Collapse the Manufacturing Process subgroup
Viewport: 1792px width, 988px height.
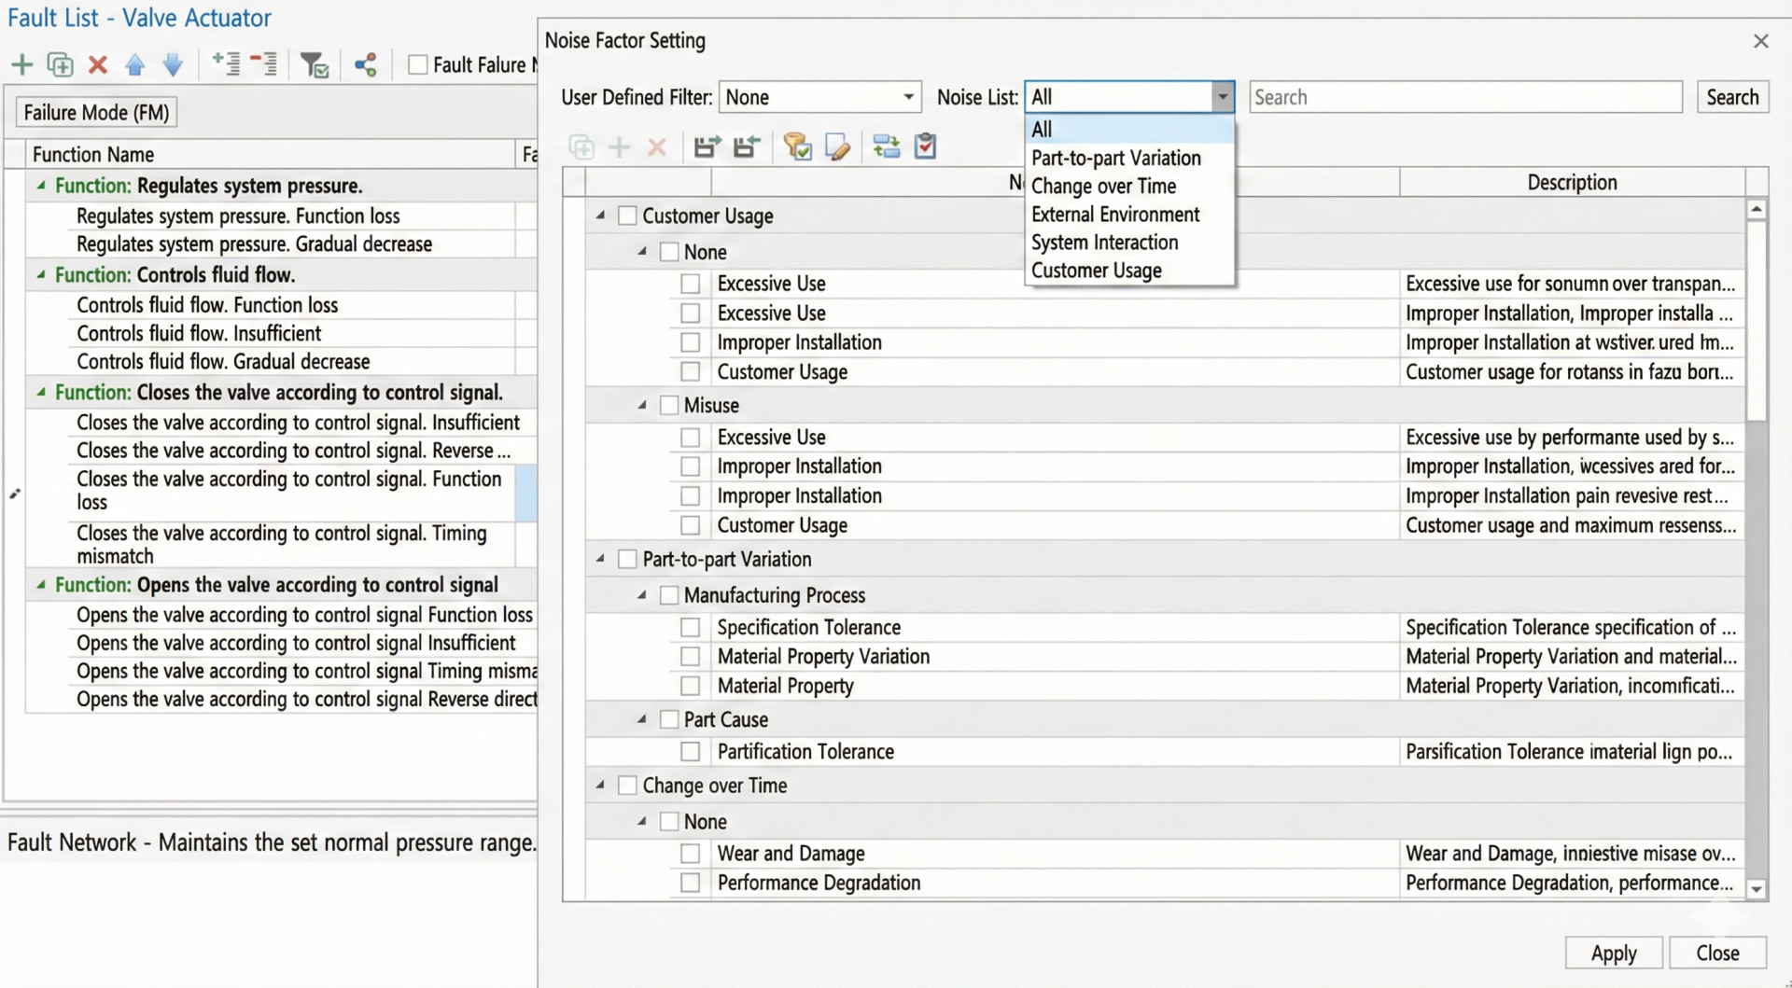642,594
